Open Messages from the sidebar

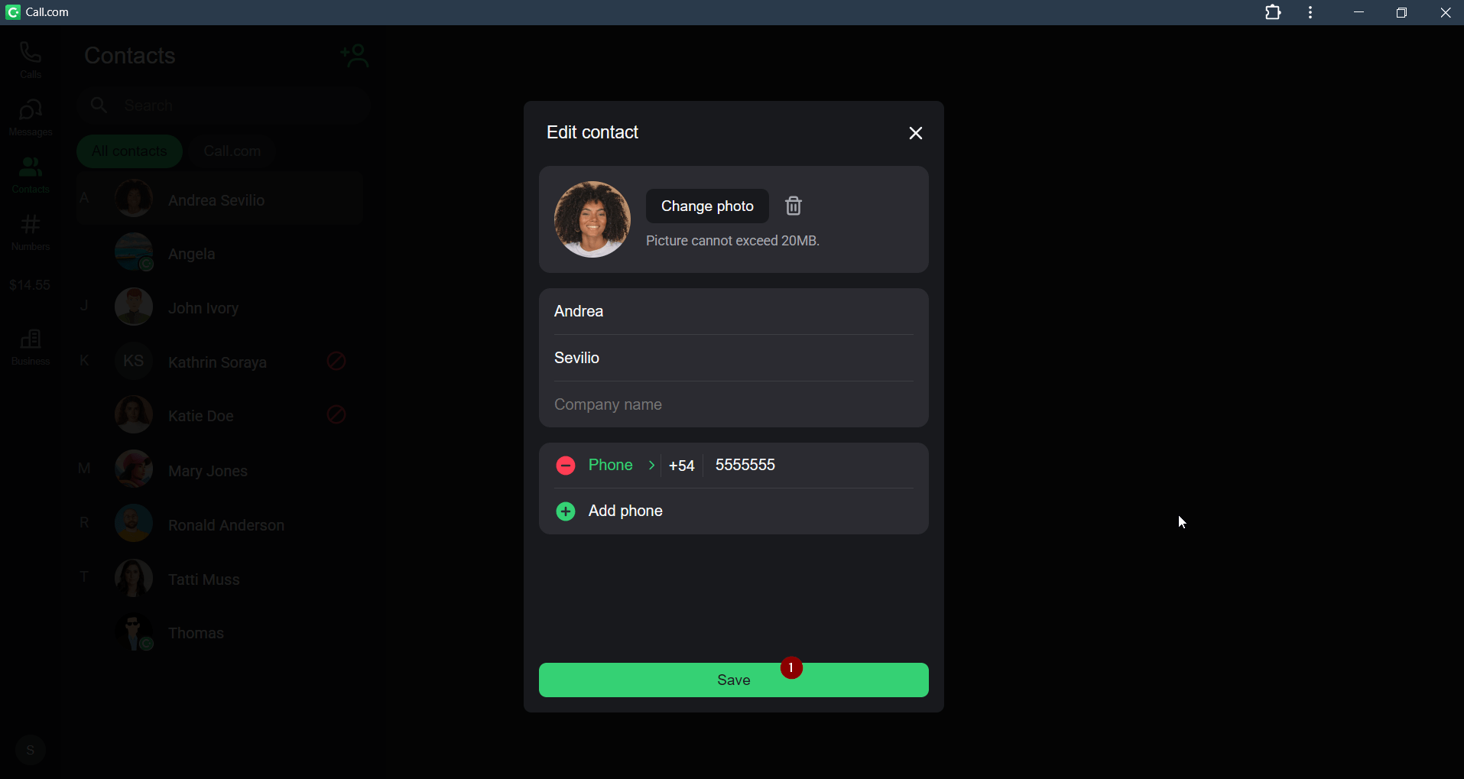pyautogui.click(x=31, y=118)
